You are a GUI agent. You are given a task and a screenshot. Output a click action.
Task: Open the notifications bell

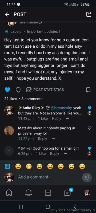29,193
